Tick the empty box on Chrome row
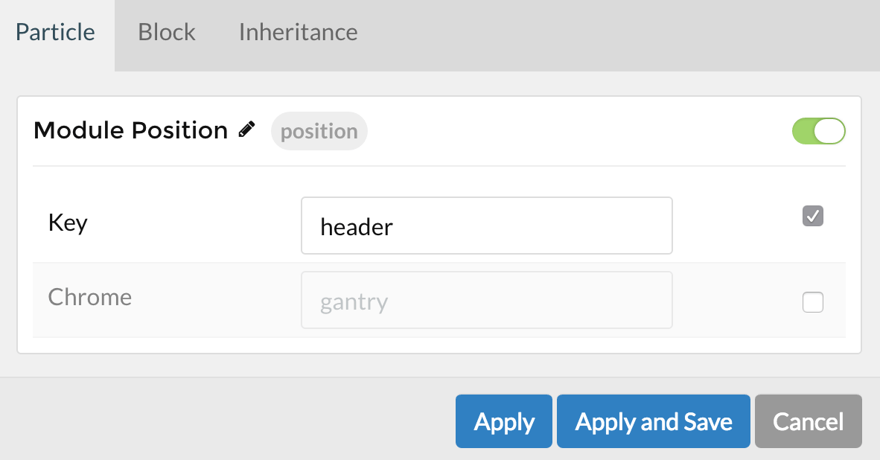 (x=813, y=303)
